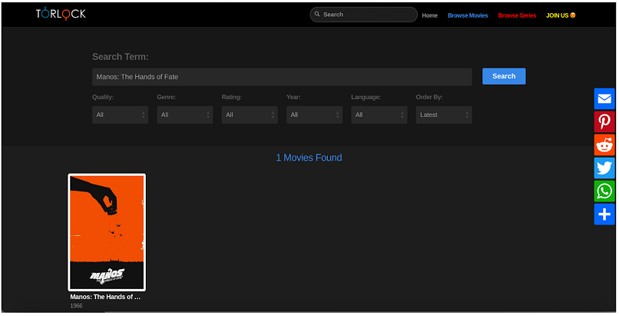This screenshot has height=316, width=619.
Task: Expand the Year dropdown
Action: click(314, 115)
